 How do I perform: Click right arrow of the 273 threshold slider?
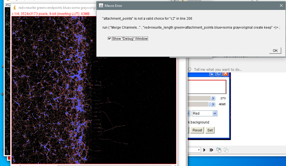point(213,98)
